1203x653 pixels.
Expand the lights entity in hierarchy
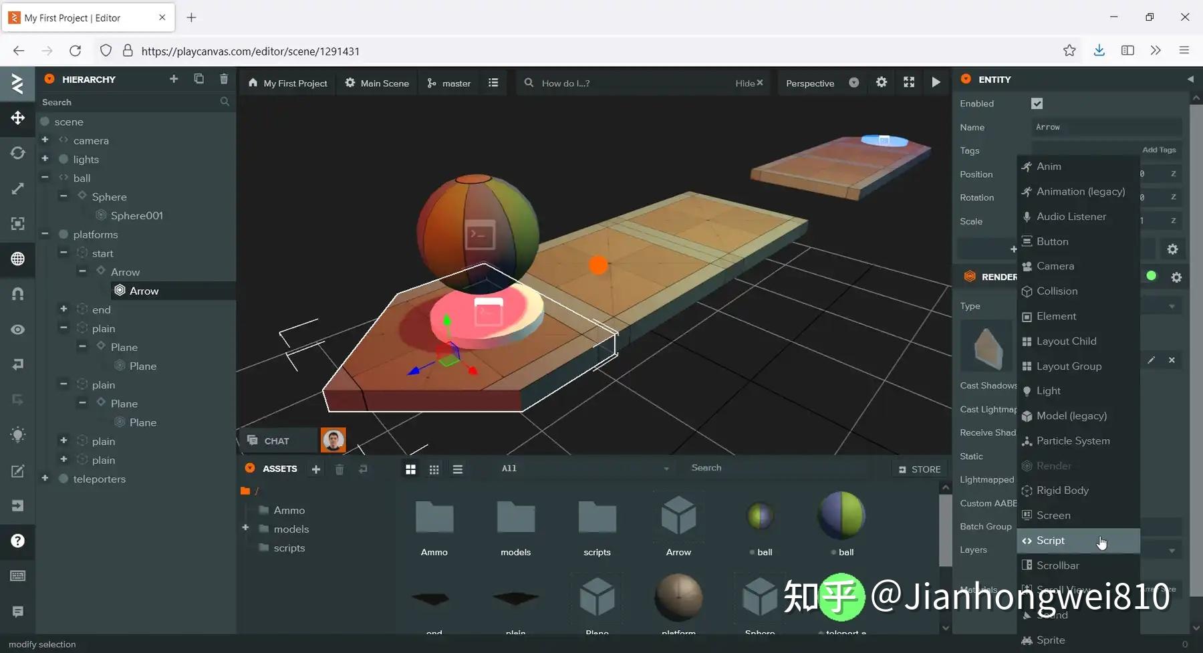pos(45,159)
